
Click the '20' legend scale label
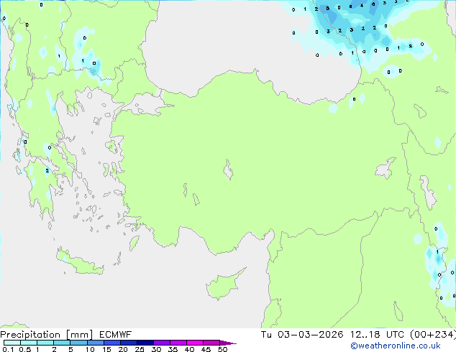(x=123, y=349)
